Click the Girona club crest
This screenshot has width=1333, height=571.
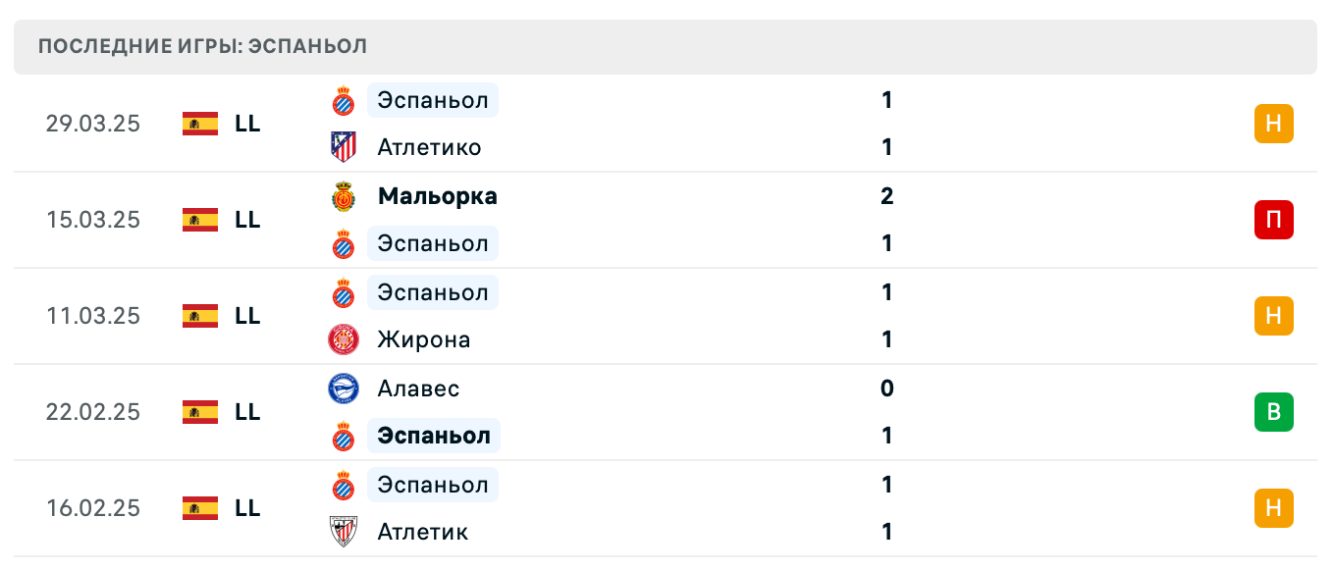[343, 339]
